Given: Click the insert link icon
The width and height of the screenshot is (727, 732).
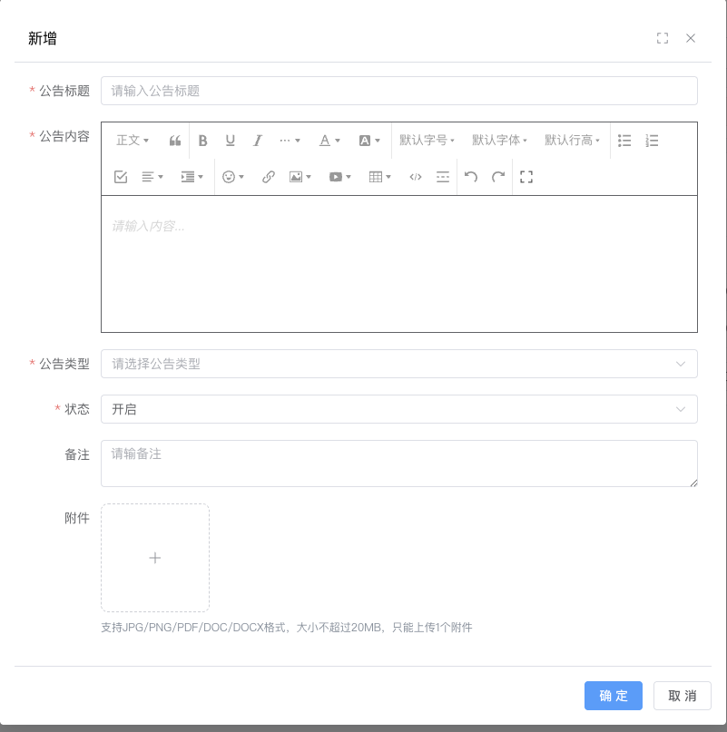Looking at the screenshot, I should [269, 177].
